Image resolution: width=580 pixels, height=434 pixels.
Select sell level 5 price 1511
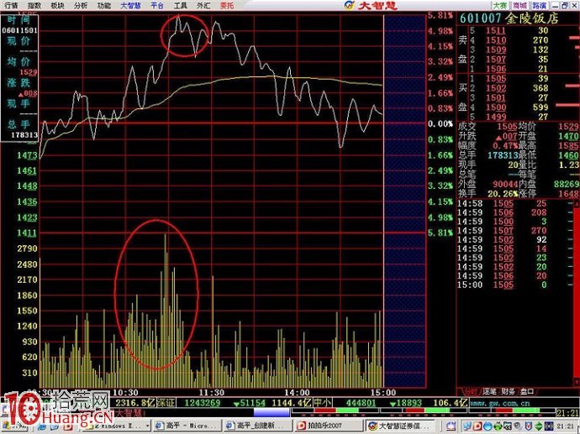pyautogui.click(x=496, y=31)
